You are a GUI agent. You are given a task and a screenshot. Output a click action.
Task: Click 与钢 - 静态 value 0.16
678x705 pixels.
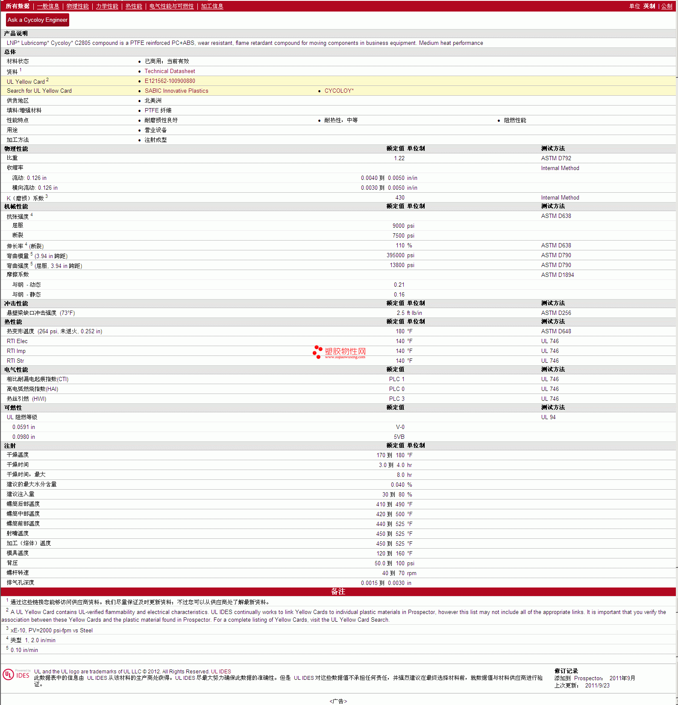[399, 295]
